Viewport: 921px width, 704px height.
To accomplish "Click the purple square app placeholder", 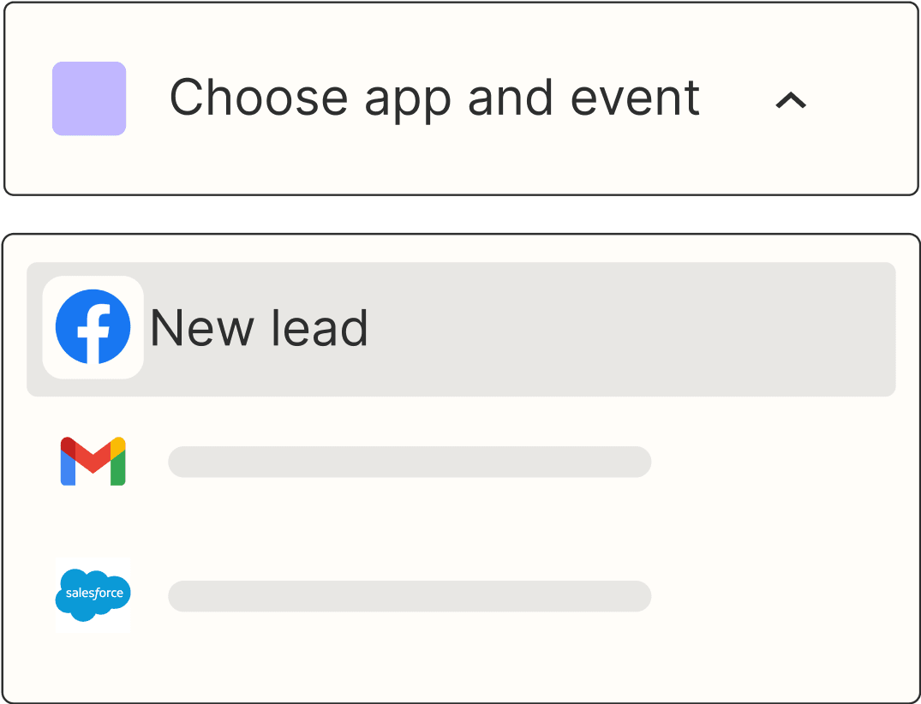I will point(89,98).
